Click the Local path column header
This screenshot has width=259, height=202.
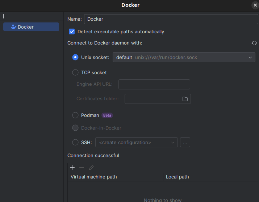tap(210, 177)
